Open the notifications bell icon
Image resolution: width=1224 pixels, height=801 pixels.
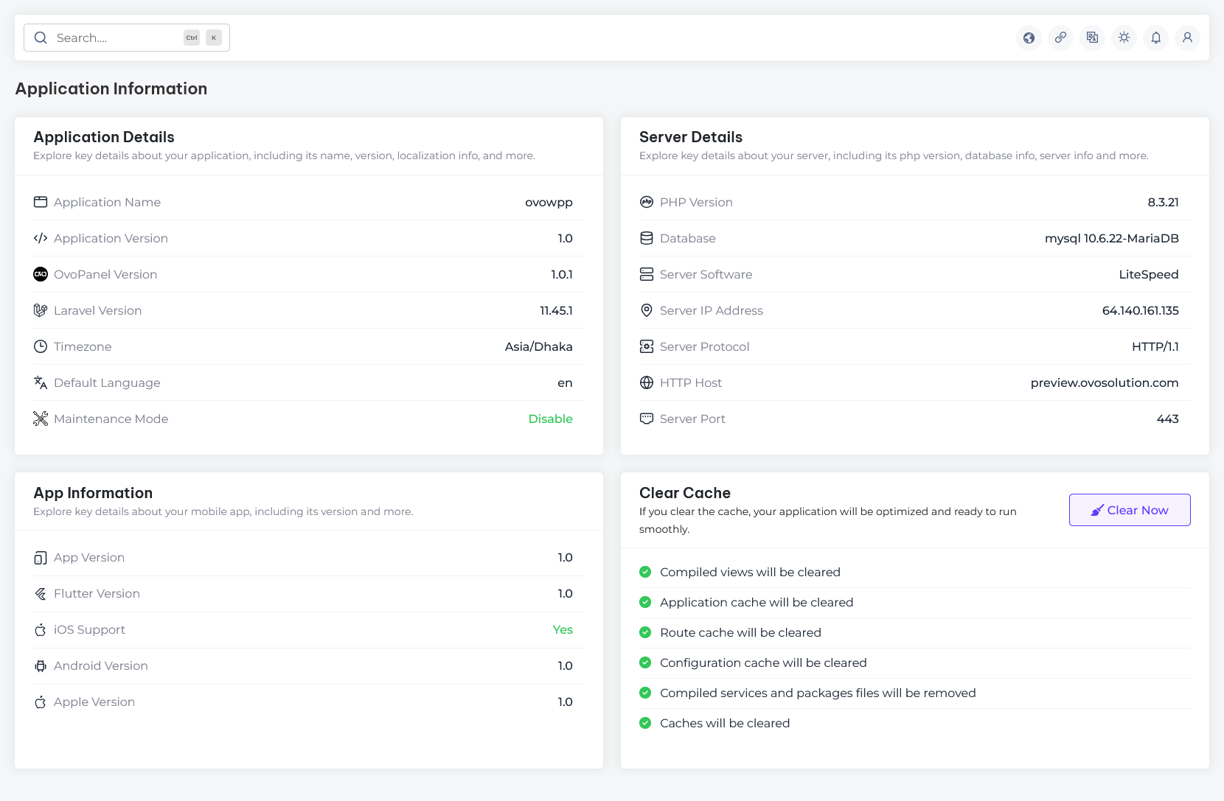click(x=1155, y=38)
